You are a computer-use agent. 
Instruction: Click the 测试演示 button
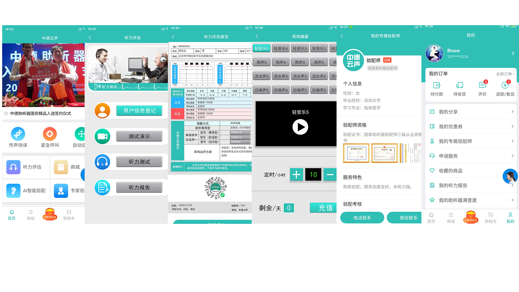[139, 136]
